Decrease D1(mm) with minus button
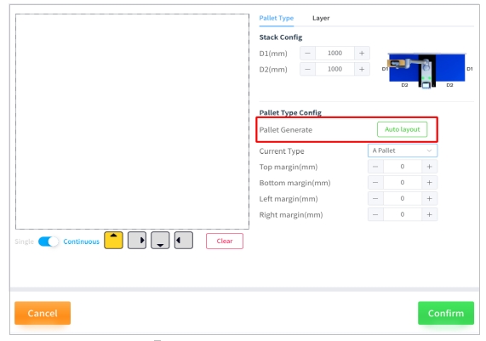Image resolution: width=486 pixels, height=341 pixels. click(x=307, y=54)
